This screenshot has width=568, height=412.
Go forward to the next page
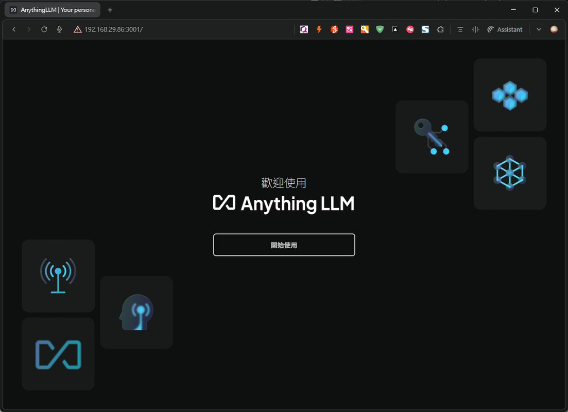coord(29,29)
